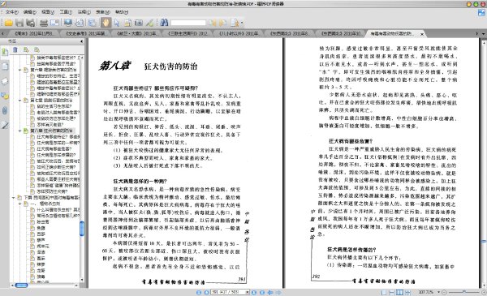Screen dimensions: 487x296
Task: Click the delete bookmark trash icon
Action: pos(15,49)
